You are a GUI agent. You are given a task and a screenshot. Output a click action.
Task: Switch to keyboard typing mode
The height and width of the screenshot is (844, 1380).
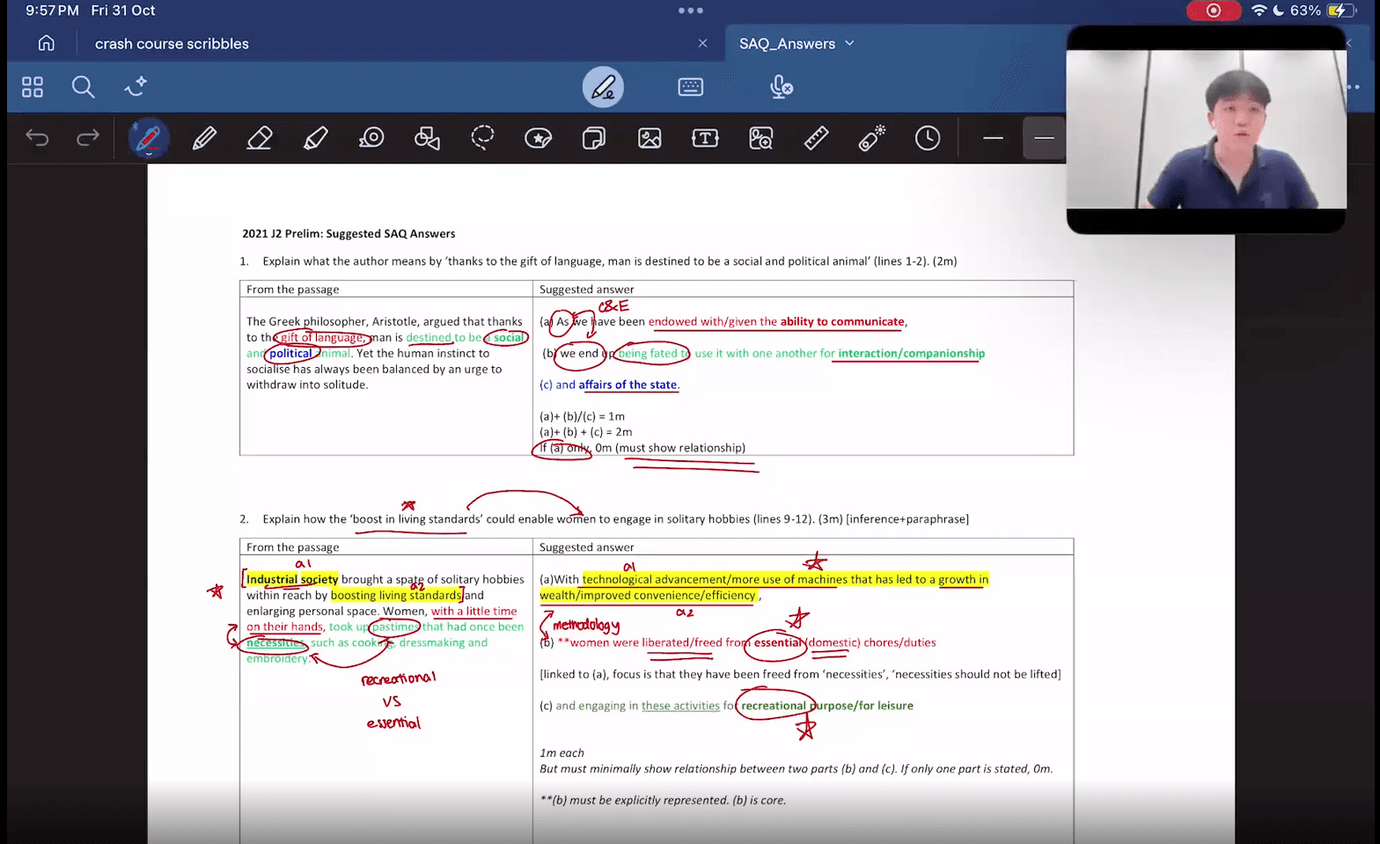(691, 87)
